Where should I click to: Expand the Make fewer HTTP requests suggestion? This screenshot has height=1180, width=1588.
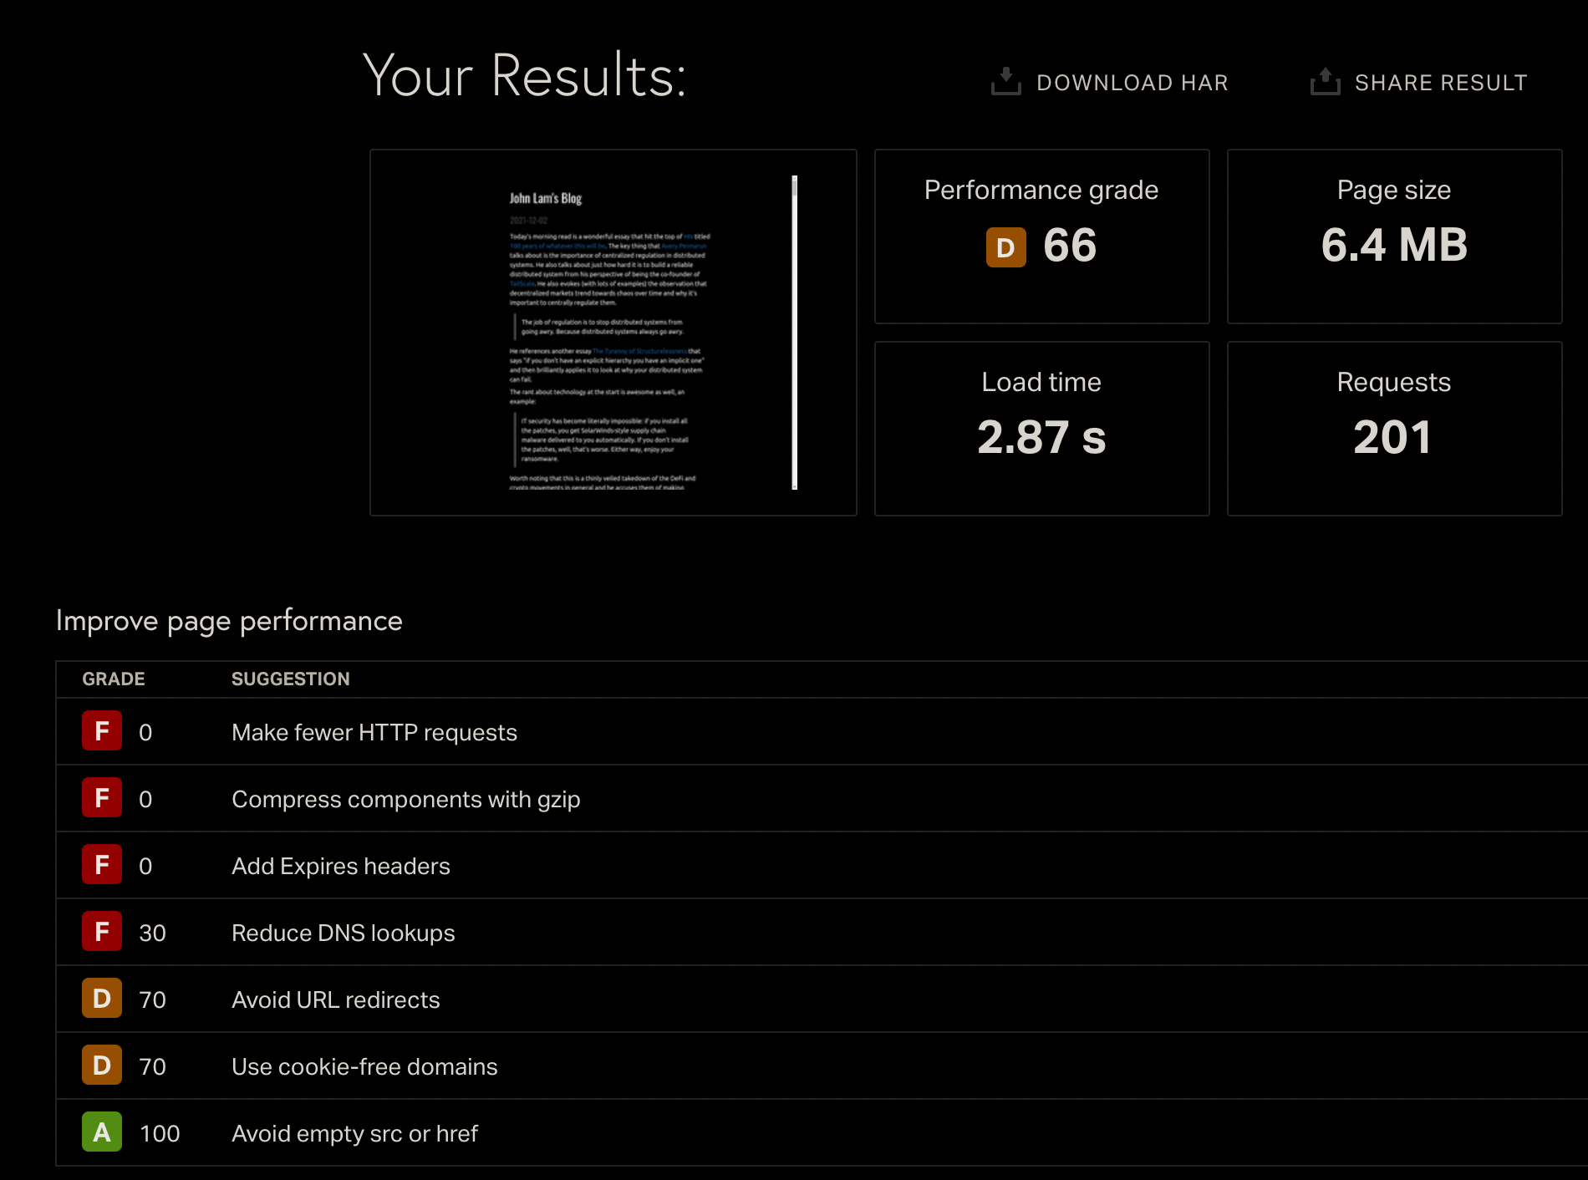[x=374, y=732]
